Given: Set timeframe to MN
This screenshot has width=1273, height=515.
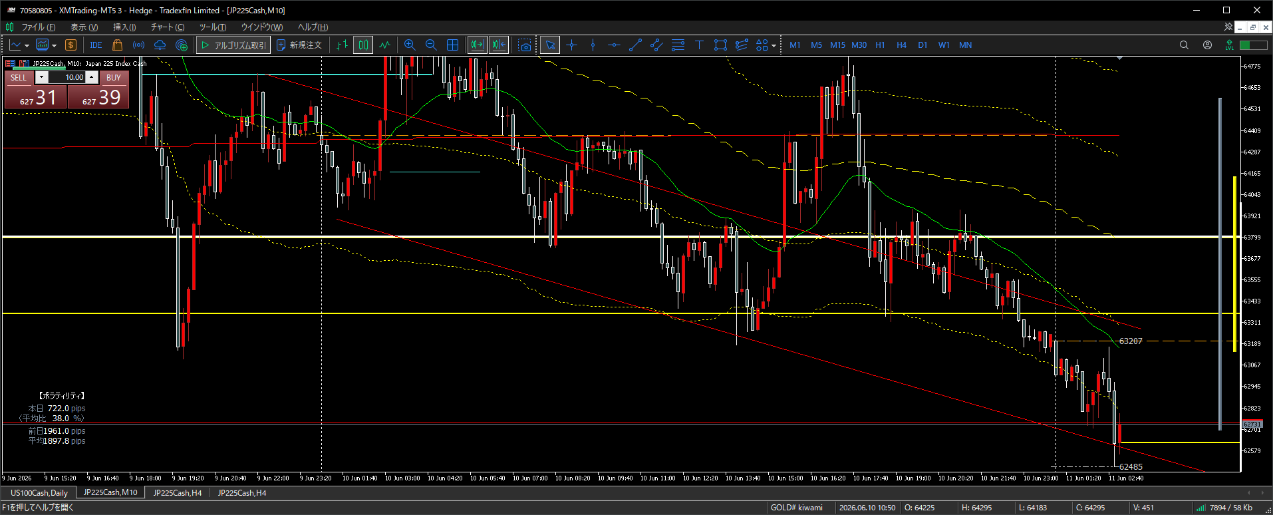Looking at the screenshot, I should click(965, 45).
